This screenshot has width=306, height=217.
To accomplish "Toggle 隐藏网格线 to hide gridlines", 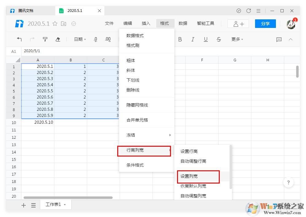I will coord(138,105).
